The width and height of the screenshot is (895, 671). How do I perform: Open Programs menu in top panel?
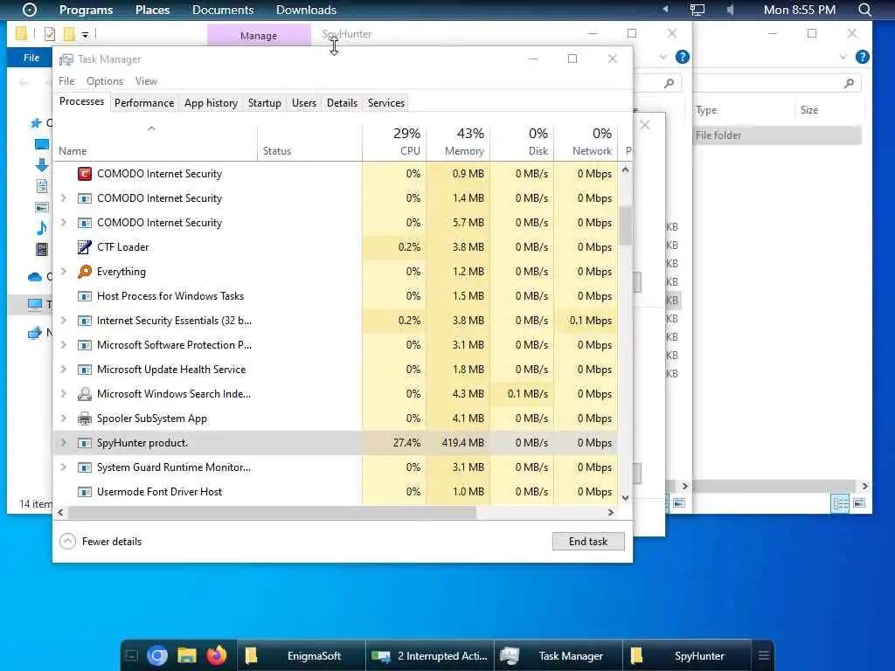tap(87, 10)
